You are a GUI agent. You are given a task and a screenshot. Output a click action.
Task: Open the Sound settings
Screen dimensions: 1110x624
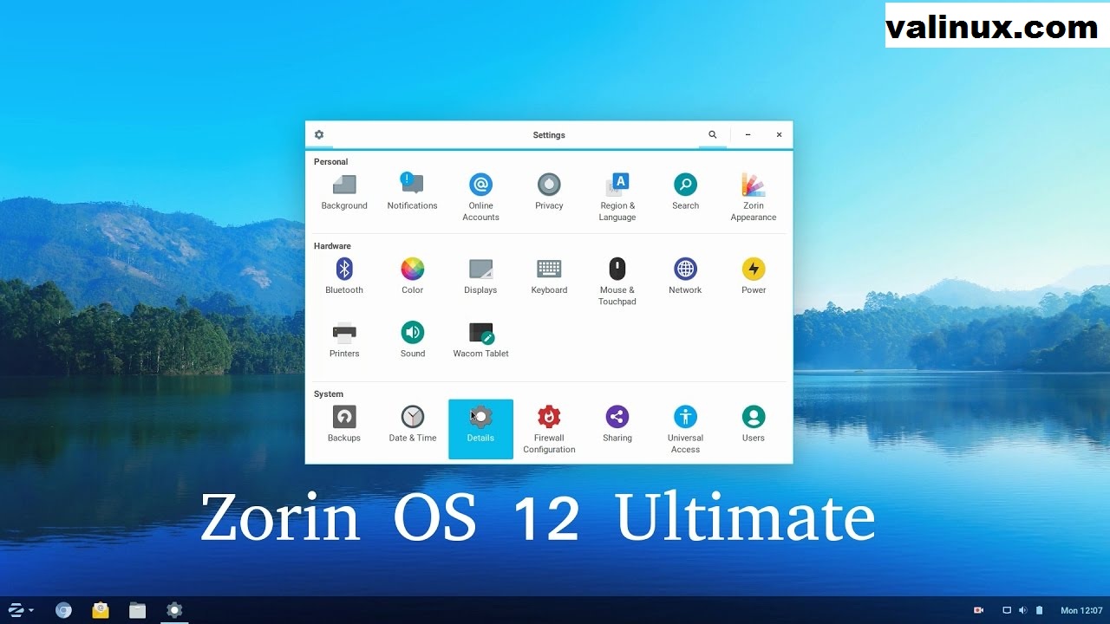coord(413,340)
